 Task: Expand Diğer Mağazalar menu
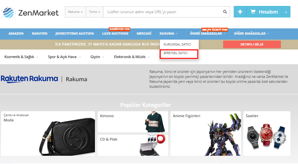click(x=252, y=33)
